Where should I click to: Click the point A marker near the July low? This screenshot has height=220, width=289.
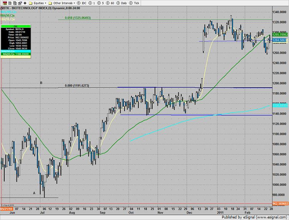34,193
